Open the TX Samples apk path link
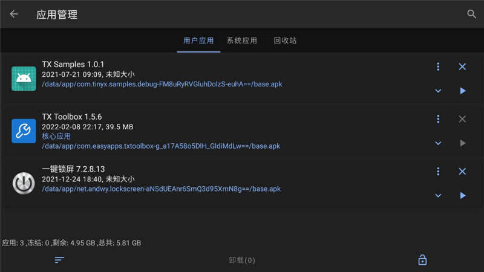 point(162,84)
